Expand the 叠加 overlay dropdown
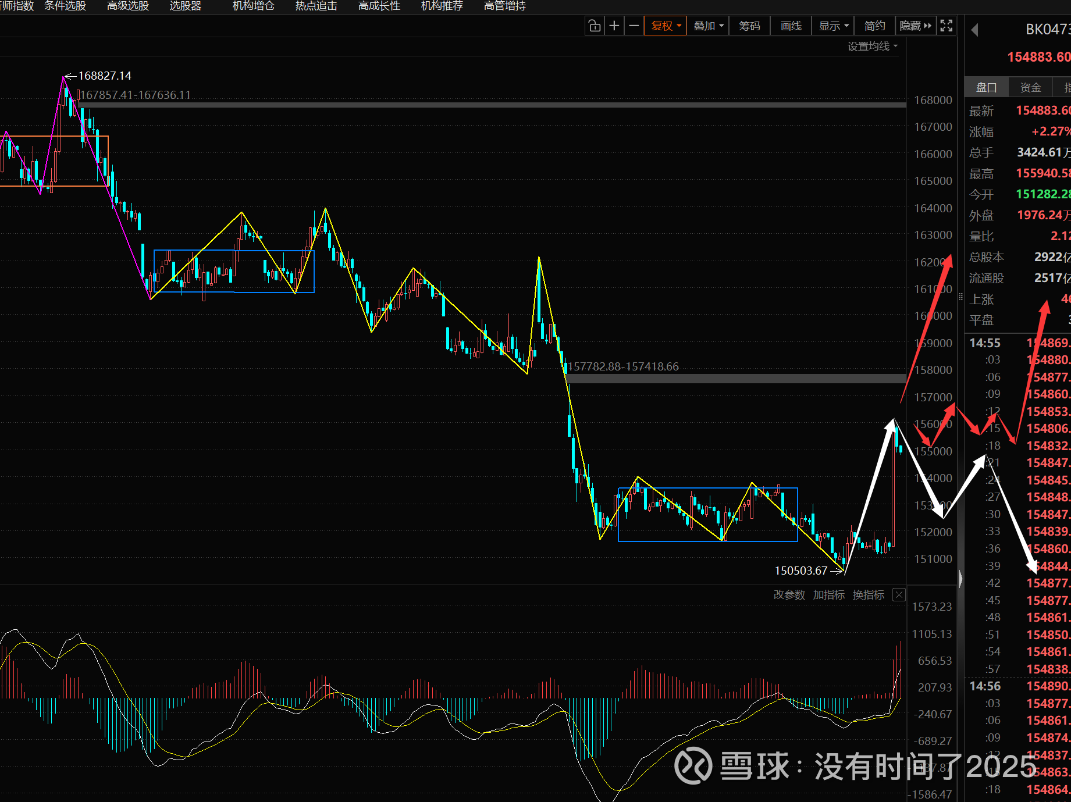The height and width of the screenshot is (802, 1071). [x=708, y=26]
